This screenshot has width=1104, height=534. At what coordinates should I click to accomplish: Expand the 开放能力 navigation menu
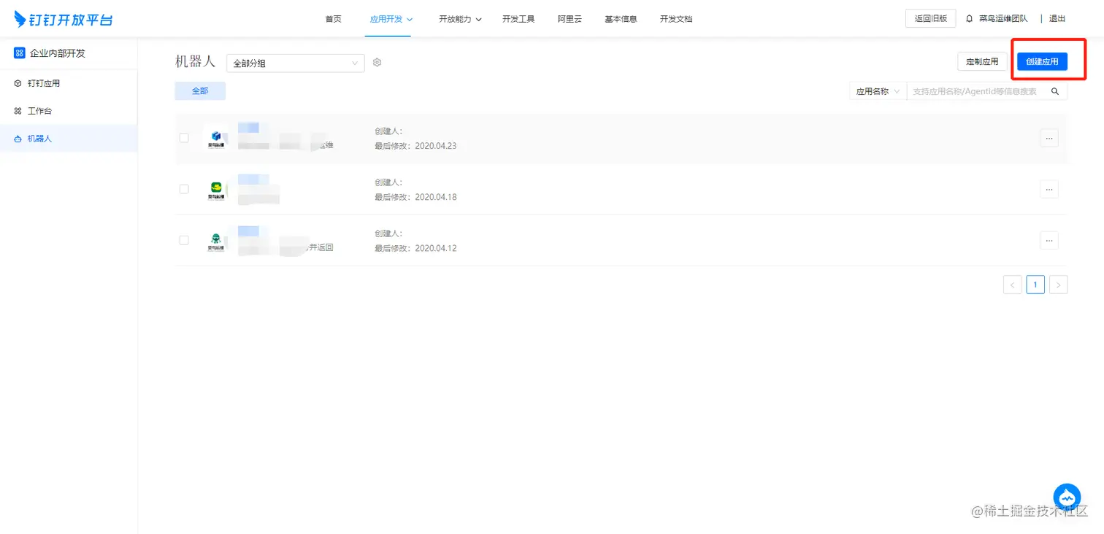click(x=460, y=19)
